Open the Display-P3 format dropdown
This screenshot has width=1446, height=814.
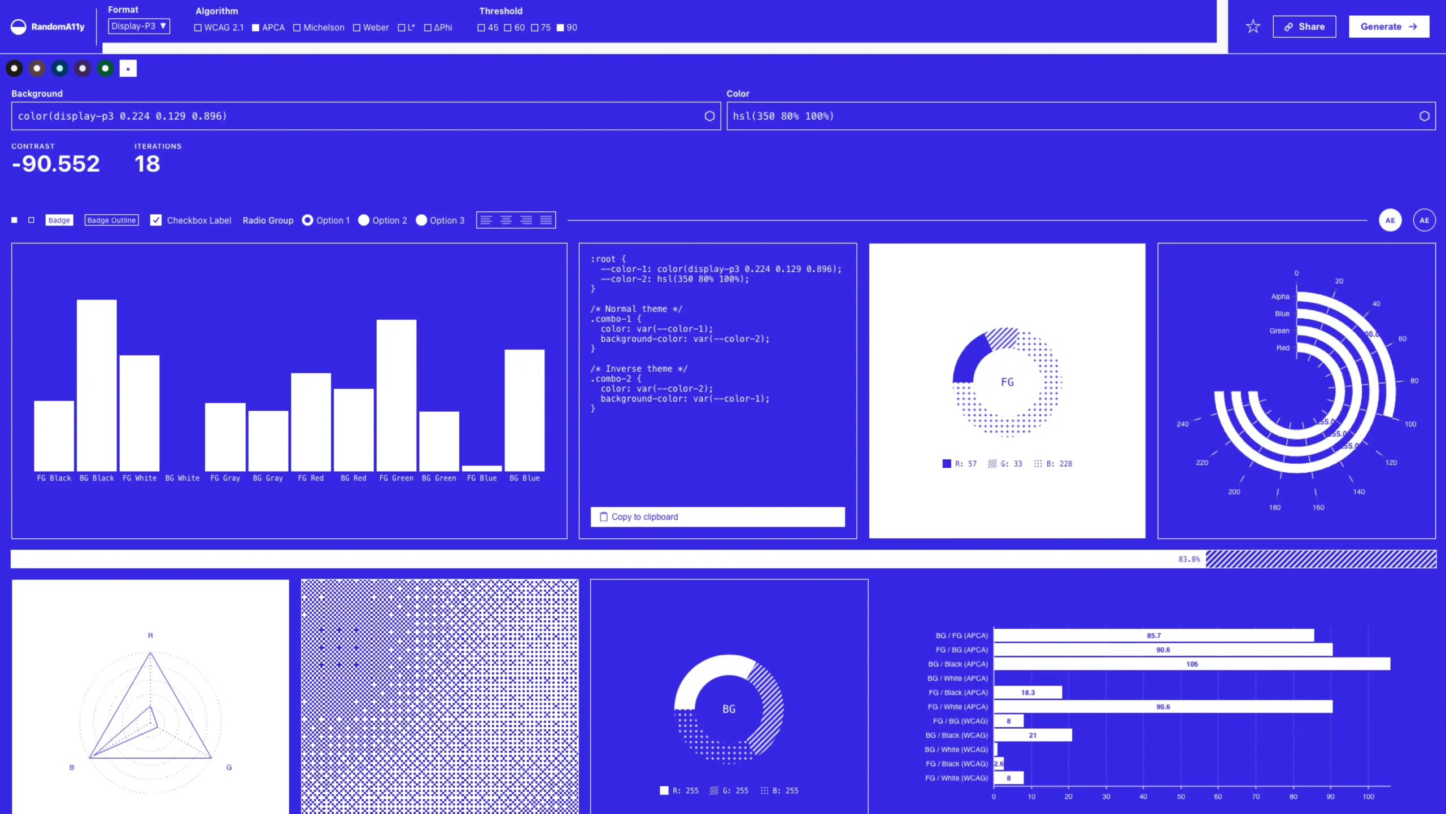[x=138, y=25]
